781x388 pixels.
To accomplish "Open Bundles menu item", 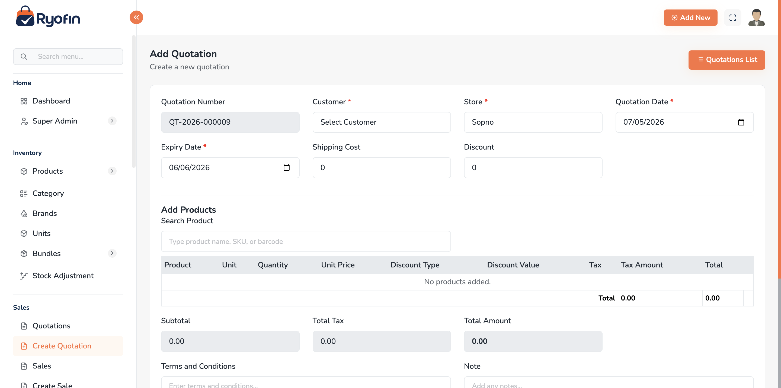I will click(x=68, y=253).
